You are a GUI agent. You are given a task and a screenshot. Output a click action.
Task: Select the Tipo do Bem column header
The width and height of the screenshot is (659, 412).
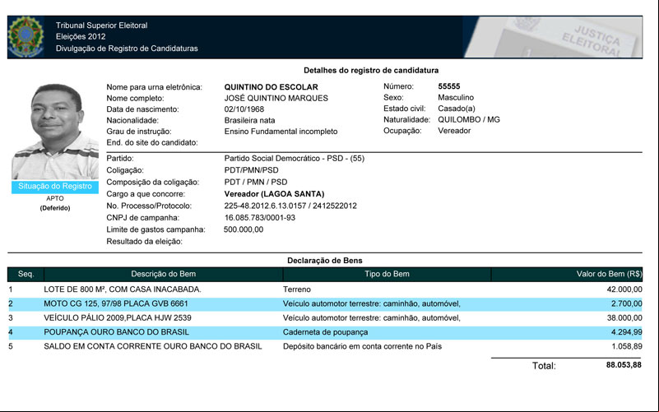pyautogui.click(x=387, y=274)
